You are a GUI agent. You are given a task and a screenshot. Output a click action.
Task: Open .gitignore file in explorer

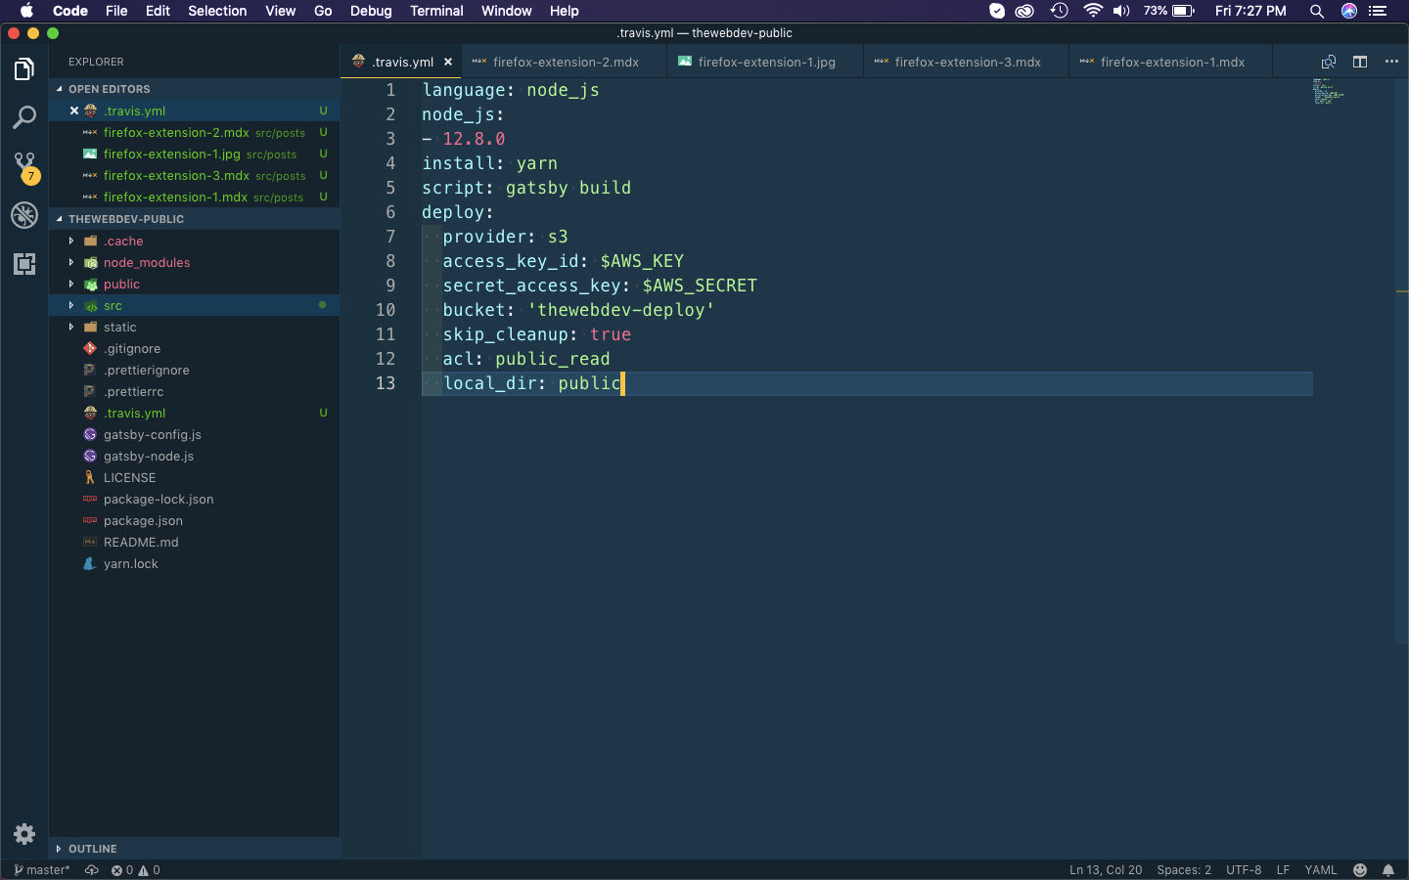tap(194, 348)
